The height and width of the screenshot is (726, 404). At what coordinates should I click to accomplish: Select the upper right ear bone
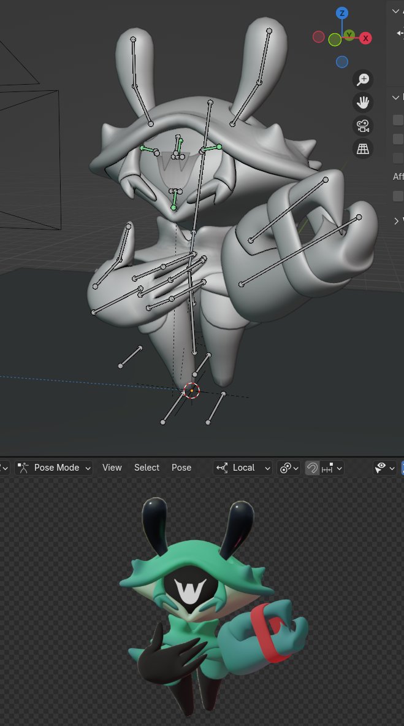[265, 56]
